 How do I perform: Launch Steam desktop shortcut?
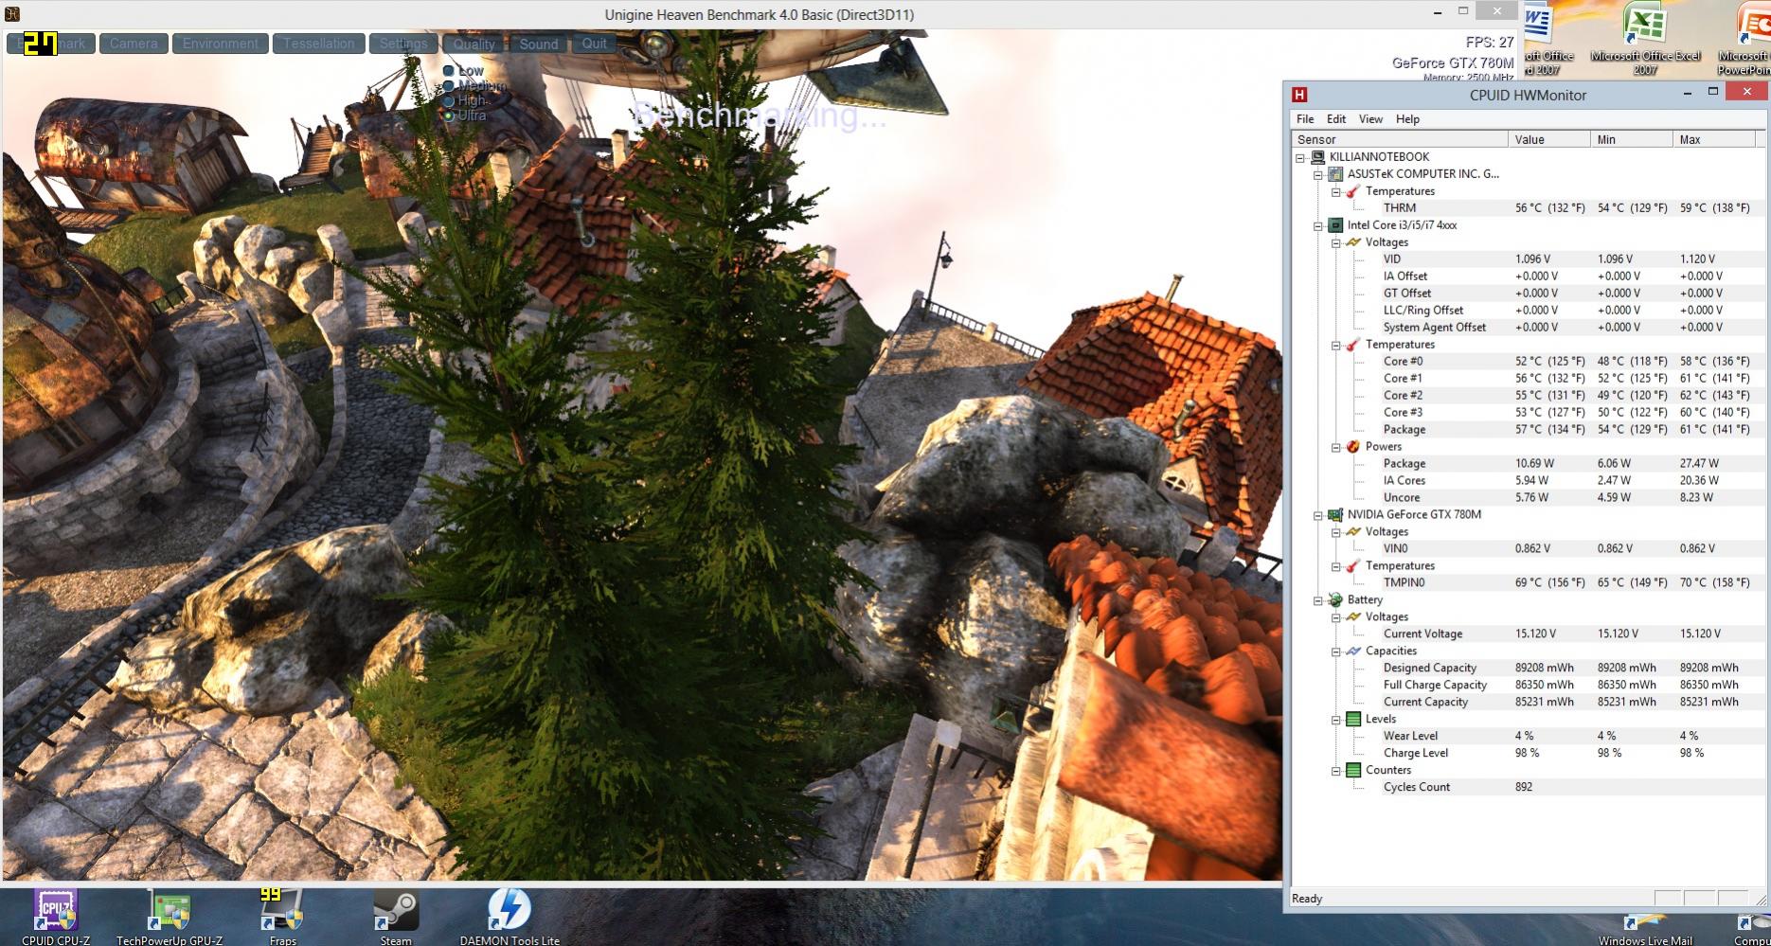(396, 915)
